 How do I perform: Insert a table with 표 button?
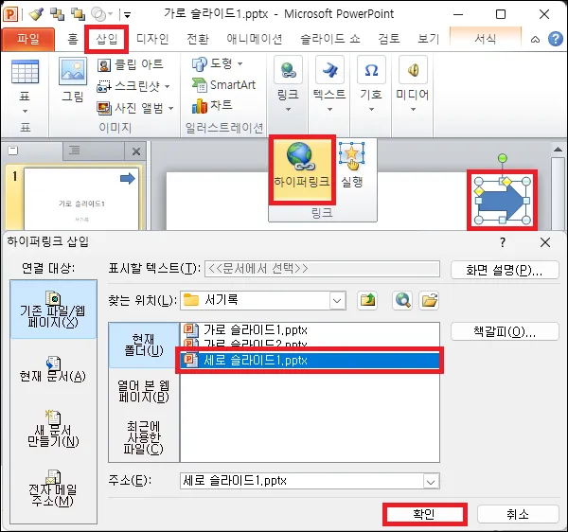(25, 85)
